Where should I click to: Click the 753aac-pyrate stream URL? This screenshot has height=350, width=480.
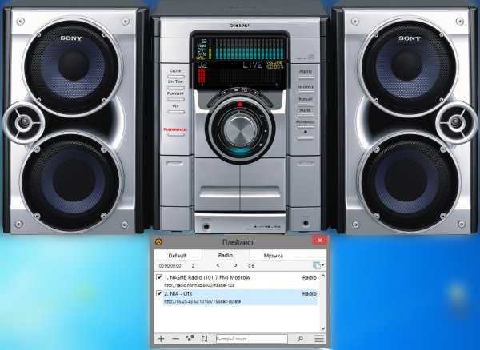(202, 301)
